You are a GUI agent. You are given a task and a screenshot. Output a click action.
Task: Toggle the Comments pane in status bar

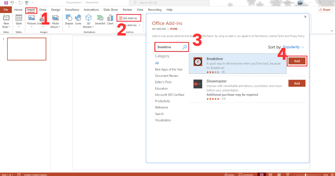246,175
